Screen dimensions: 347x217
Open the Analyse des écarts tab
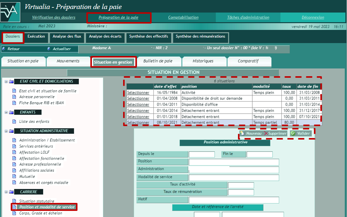tap(105, 37)
